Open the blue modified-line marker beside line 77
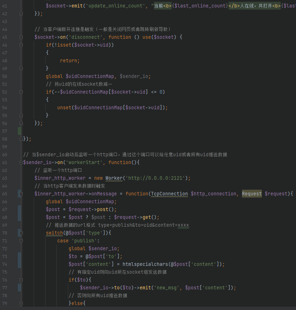This screenshot has height=310, width=296. coord(19,288)
